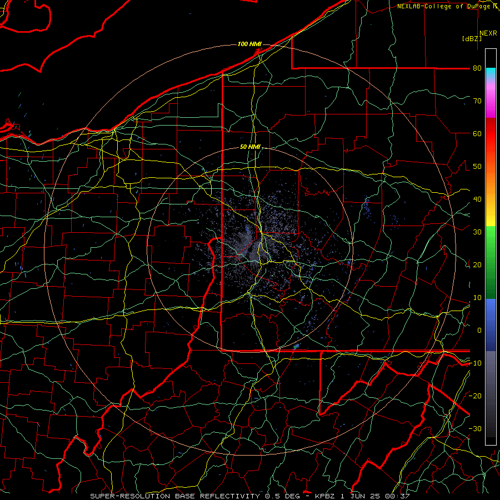The height and width of the screenshot is (500, 500).
Task: Click the 60 value on the dBZ scale
Action: click(477, 133)
